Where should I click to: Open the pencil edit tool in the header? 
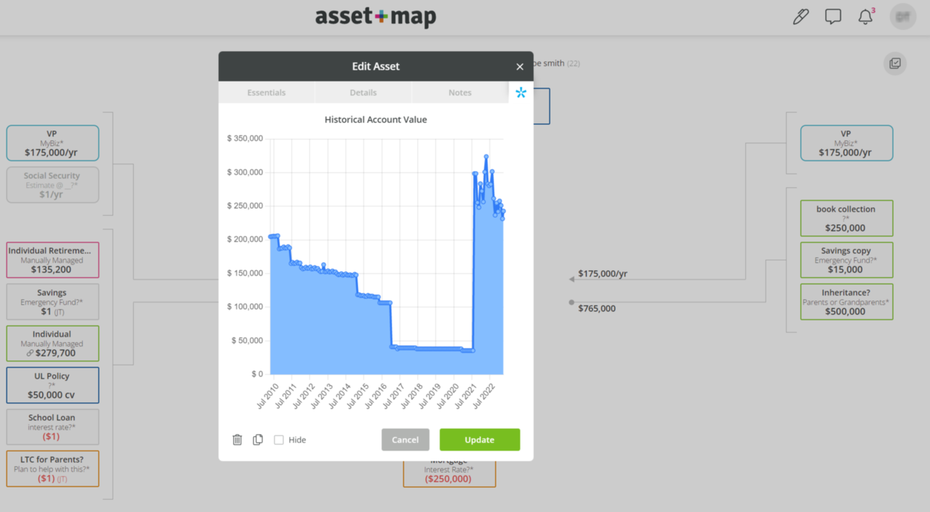tap(800, 17)
